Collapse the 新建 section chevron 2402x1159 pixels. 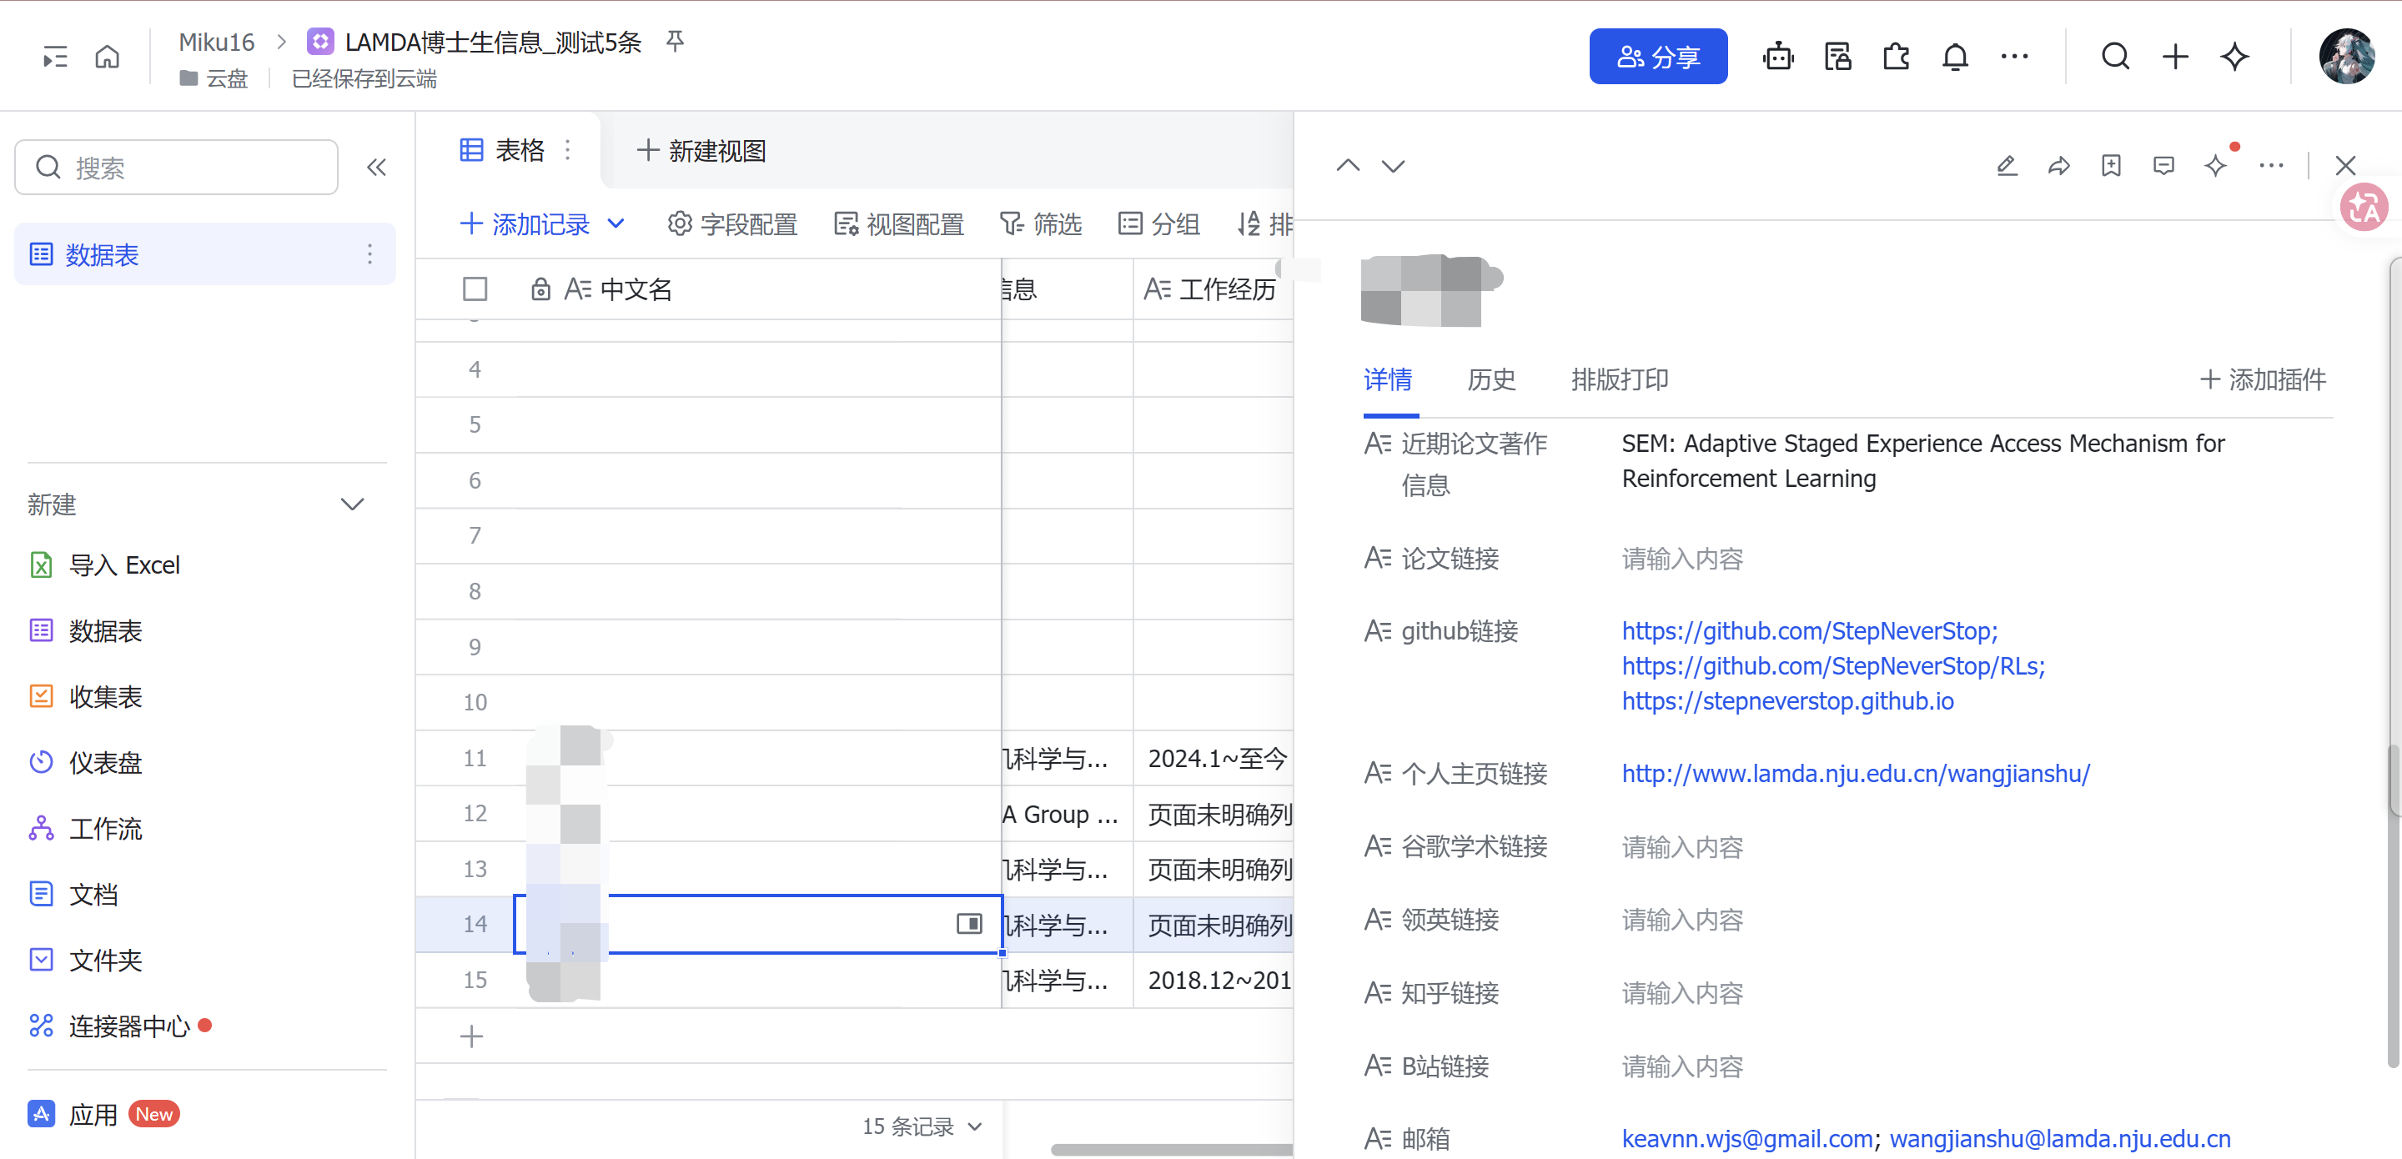point(351,504)
